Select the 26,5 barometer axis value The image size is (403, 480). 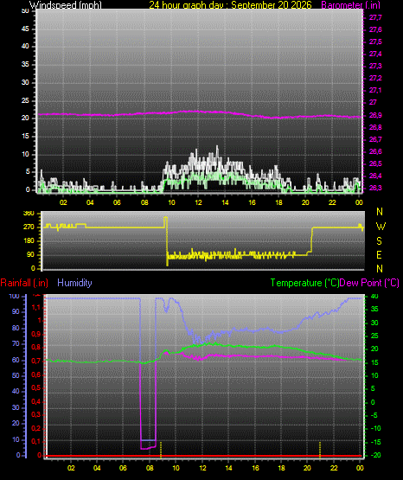375,163
